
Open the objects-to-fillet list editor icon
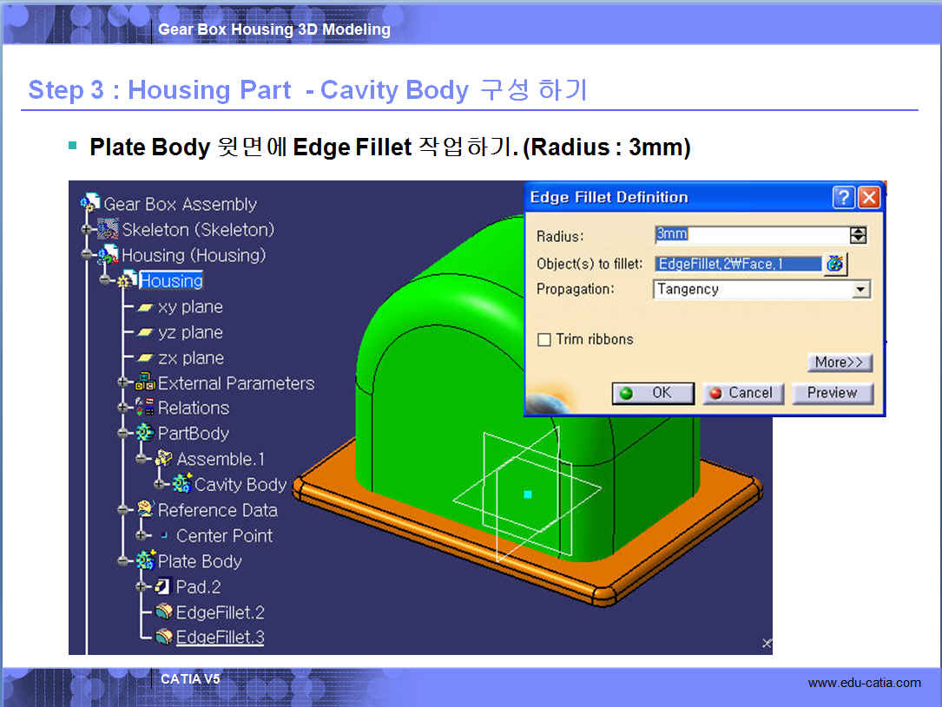[x=835, y=264]
